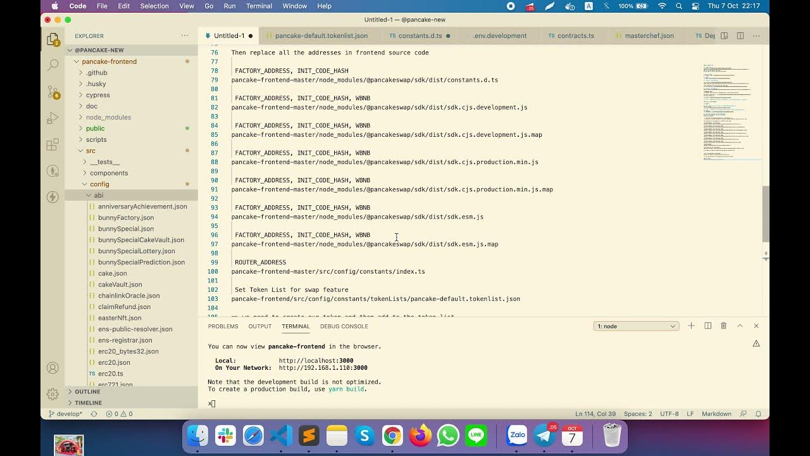This screenshot has height=456, width=810.
Task: Open Explorer more actions ellipsis
Action: [x=185, y=35]
